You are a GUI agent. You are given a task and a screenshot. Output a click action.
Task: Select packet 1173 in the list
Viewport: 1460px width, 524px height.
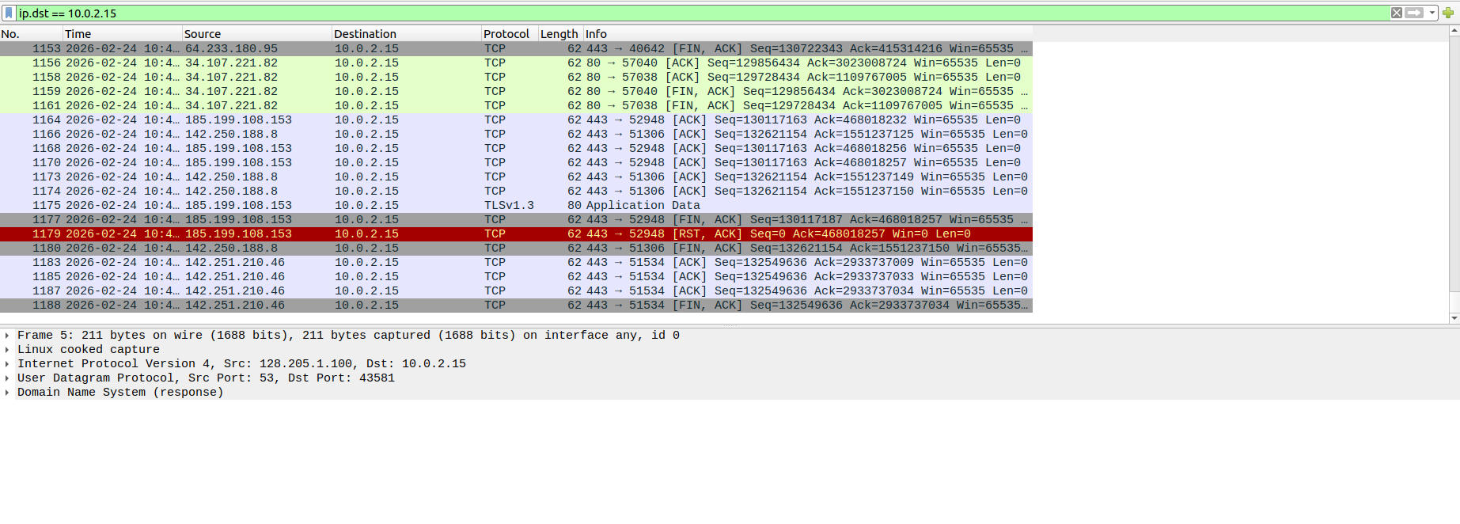point(516,177)
